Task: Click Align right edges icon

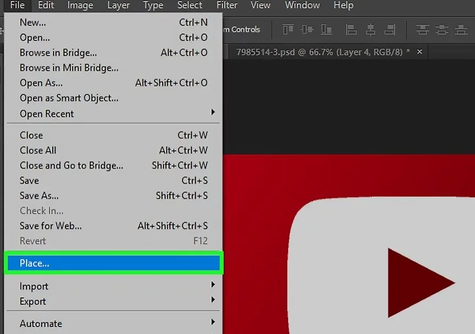Action: coord(389,30)
